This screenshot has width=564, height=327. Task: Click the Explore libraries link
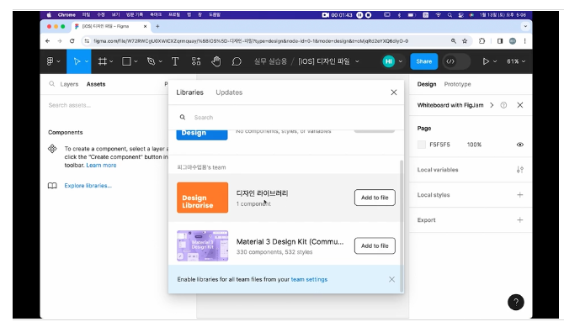tap(88, 186)
